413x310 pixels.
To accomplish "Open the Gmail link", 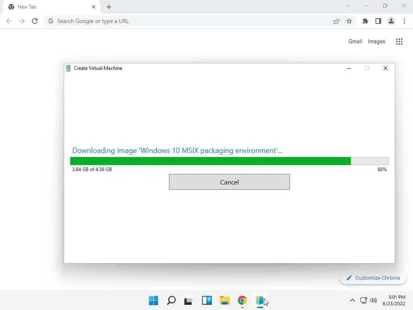I will pos(355,42).
